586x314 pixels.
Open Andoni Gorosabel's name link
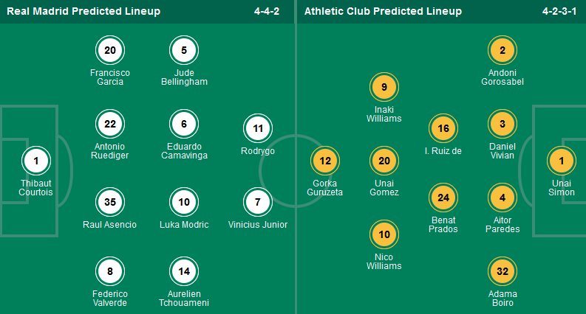coord(502,77)
